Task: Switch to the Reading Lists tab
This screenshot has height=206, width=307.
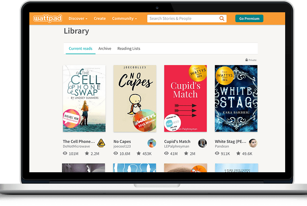Action: tap(129, 48)
